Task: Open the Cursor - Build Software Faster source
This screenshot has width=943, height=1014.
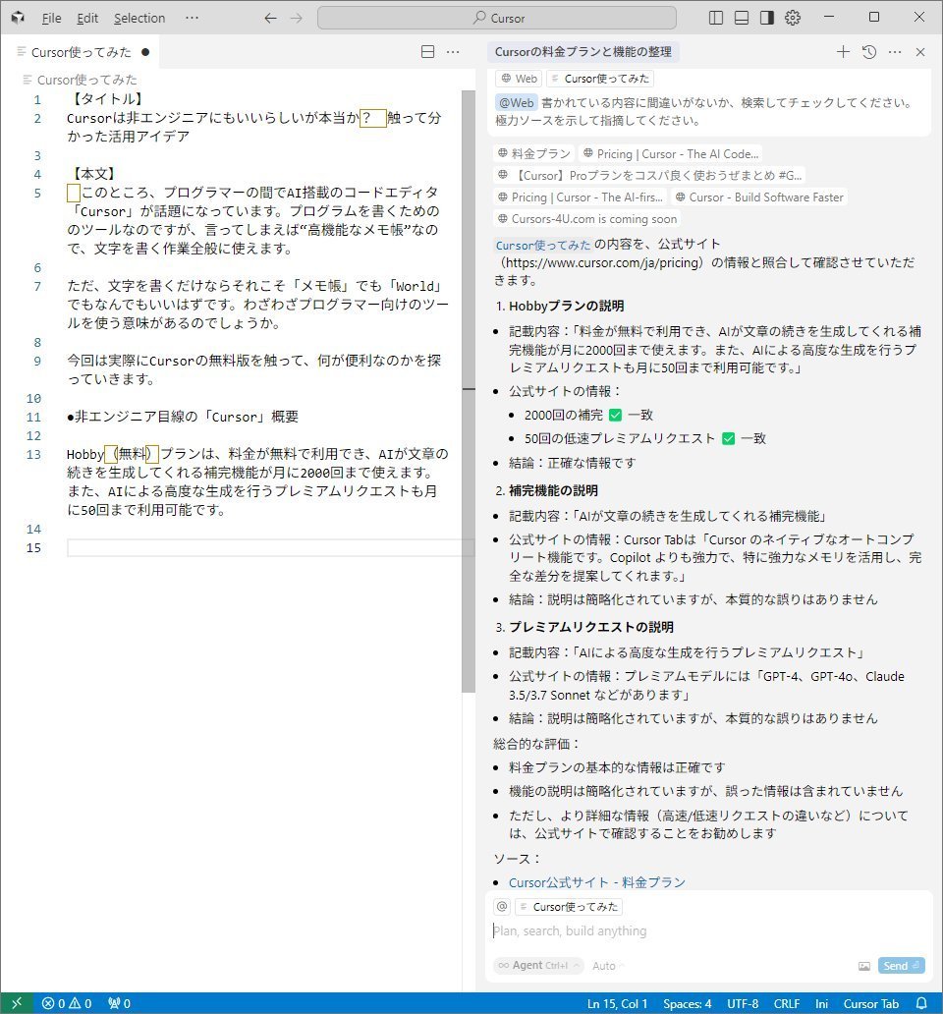Action: [759, 197]
